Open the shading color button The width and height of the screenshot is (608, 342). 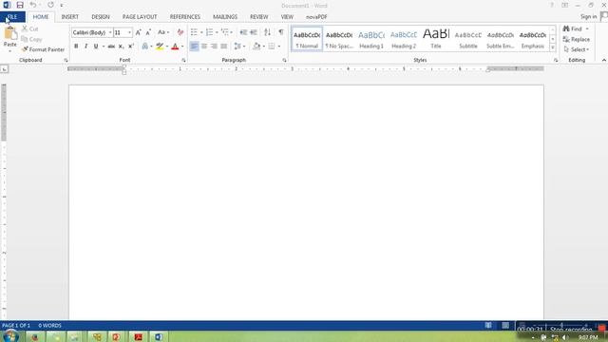click(256, 47)
